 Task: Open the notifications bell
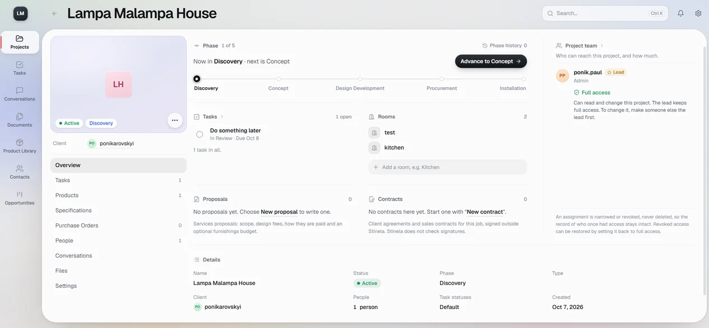[680, 13]
